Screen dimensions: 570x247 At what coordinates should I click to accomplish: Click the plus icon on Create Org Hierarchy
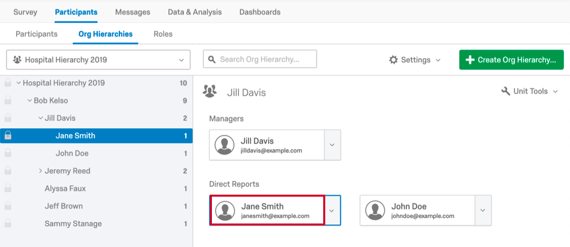point(470,60)
